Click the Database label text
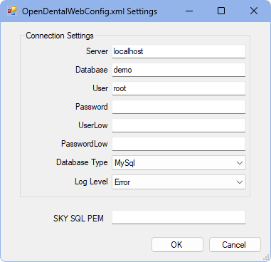 (92, 70)
